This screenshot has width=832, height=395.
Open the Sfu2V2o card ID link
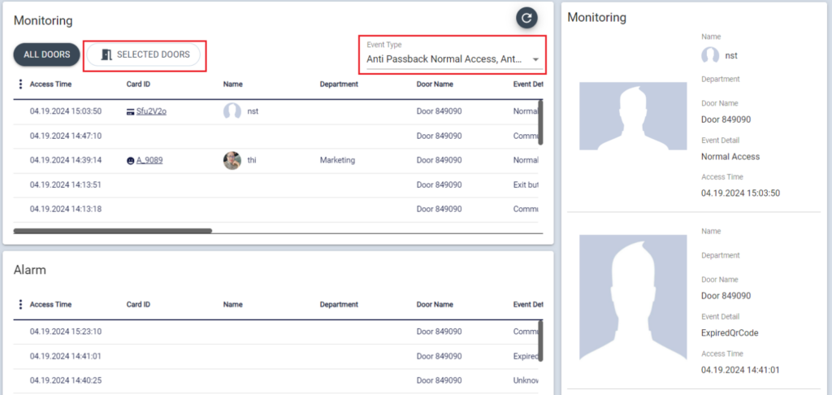(x=151, y=111)
